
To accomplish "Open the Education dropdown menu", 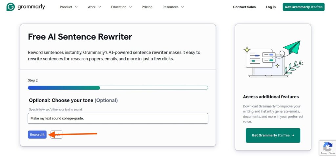I will point(121,7).
